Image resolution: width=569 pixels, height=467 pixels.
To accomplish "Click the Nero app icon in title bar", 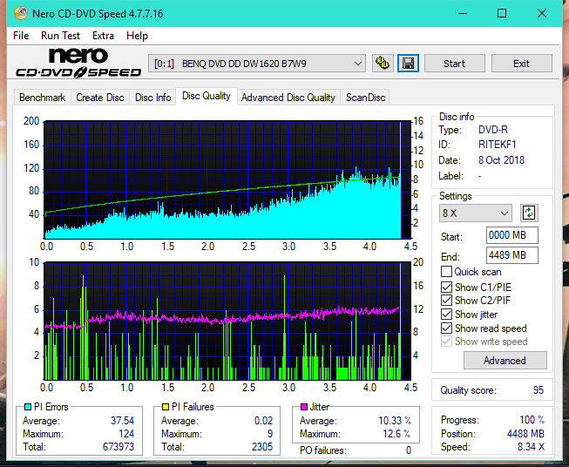I will click(21, 13).
